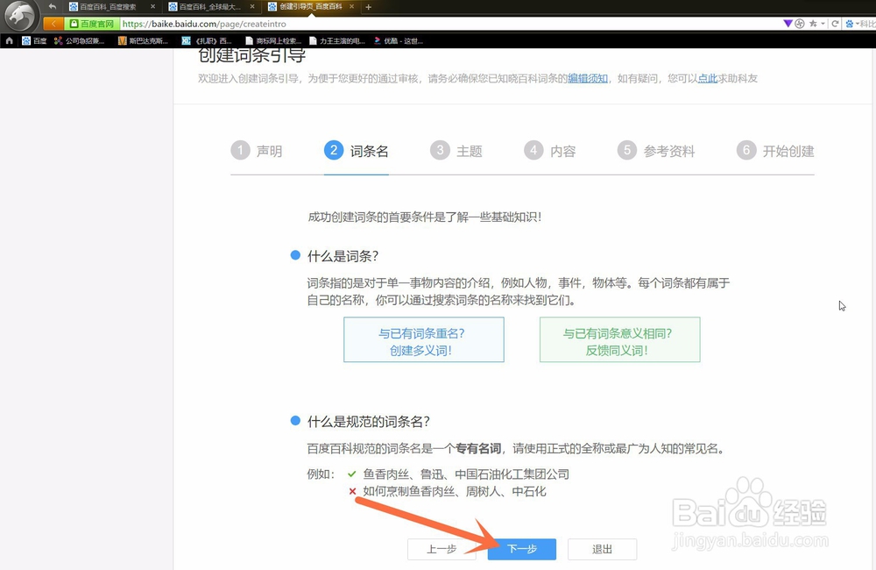Open the 商标网上检索... bookmark
The width and height of the screenshot is (876, 570).
tap(273, 40)
